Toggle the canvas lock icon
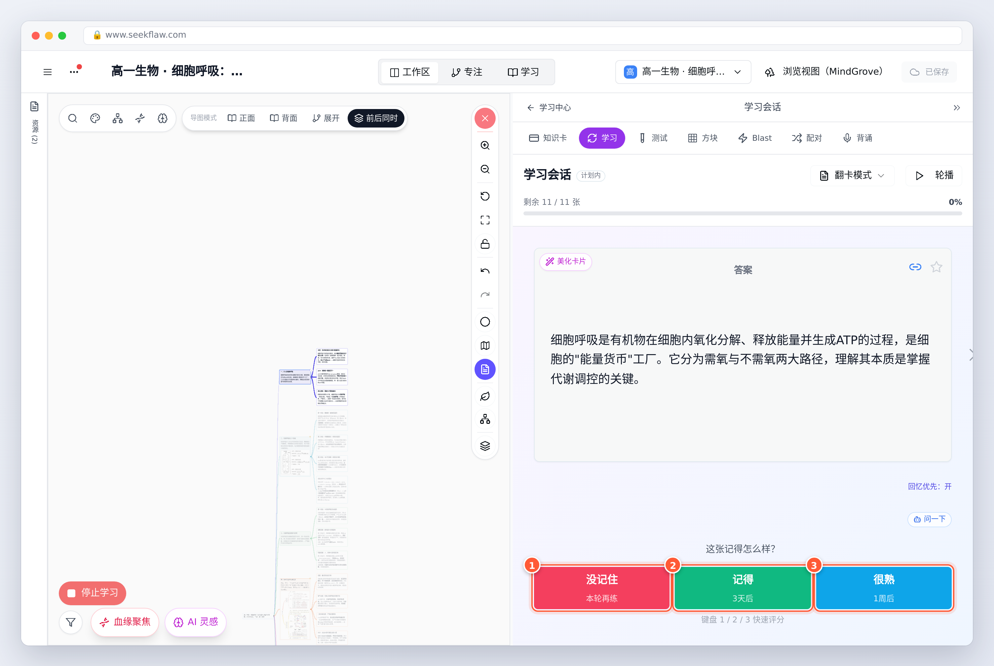 tap(485, 244)
